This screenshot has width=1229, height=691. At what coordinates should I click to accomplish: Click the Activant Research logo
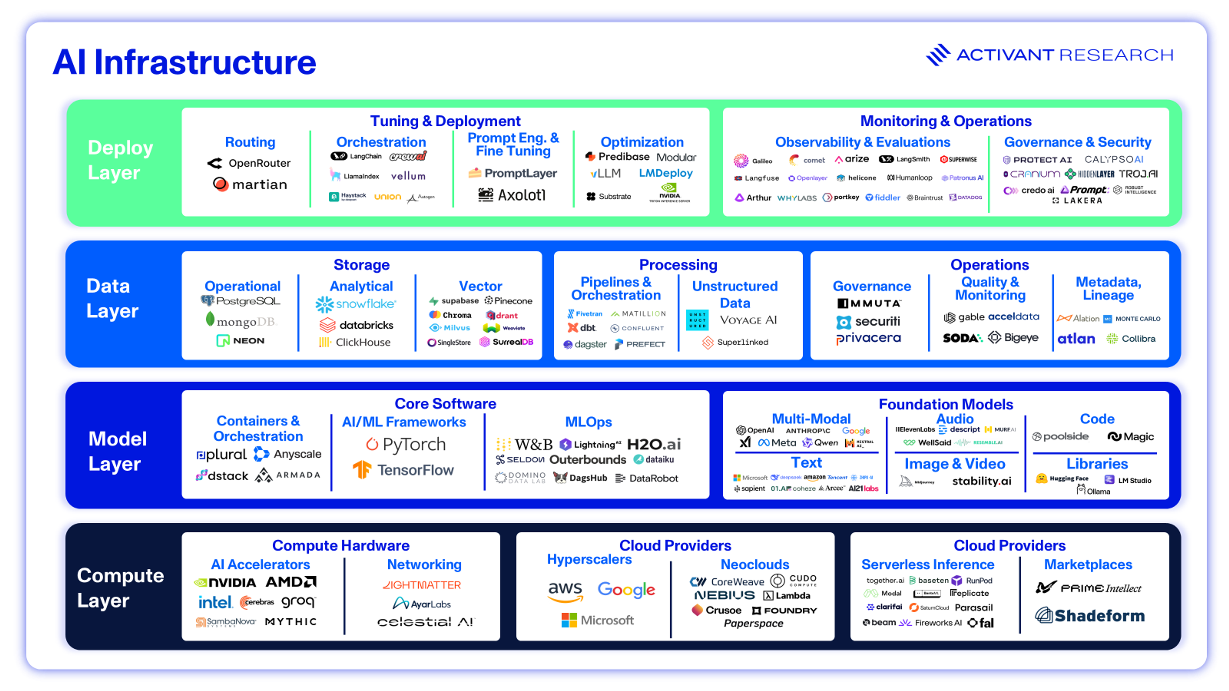(x=1049, y=55)
